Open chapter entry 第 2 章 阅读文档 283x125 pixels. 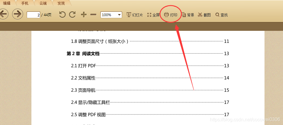point(148,54)
